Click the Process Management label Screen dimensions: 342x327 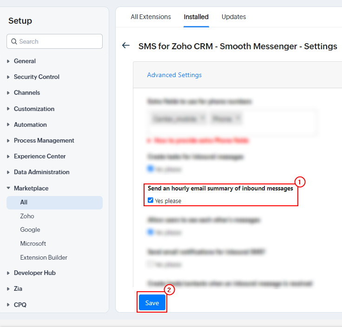pyautogui.click(x=44, y=140)
